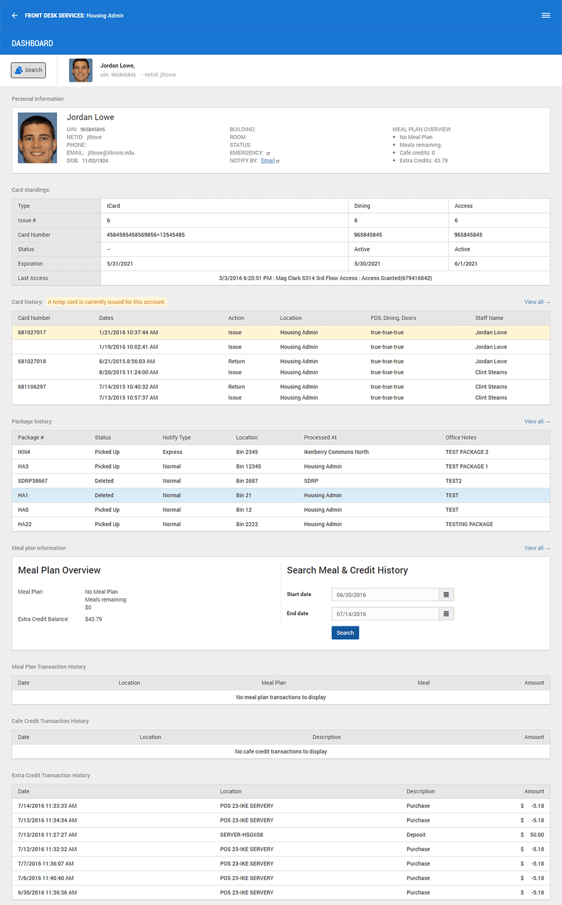Select the SERVER-HSGIIS8 deposit transaction row

click(280, 835)
